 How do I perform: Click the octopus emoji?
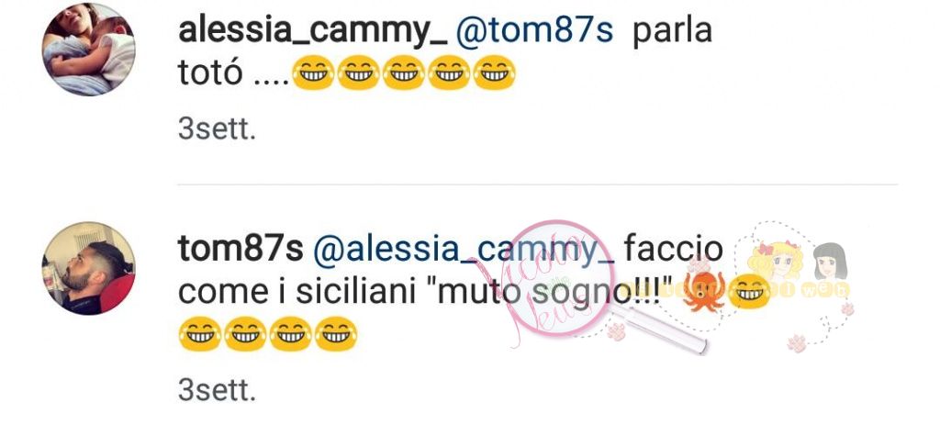(x=704, y=292)
